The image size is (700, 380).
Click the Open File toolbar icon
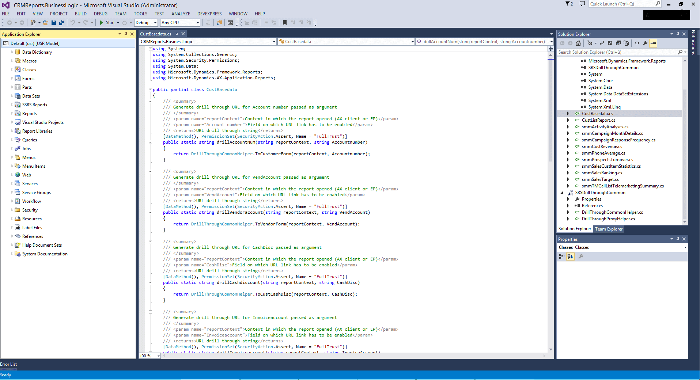click(45, 23)
